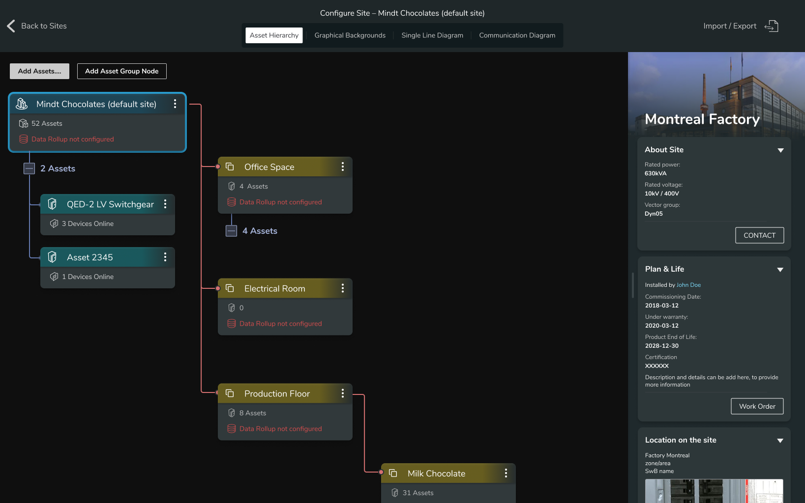805x503 pixels.
Task: Click the Office Space "Data Rollup not configured" text
Action: click(x=280, y=202)
